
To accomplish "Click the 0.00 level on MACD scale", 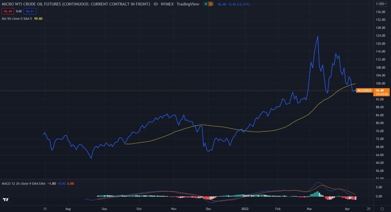I will click(380, 196).
